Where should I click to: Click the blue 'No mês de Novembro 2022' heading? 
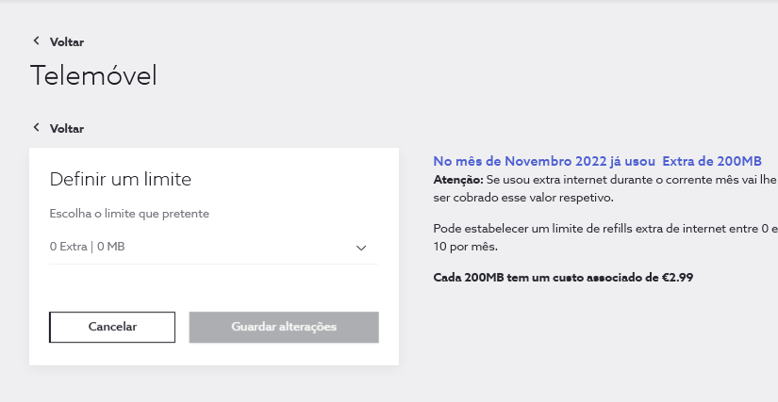(597, 161)
